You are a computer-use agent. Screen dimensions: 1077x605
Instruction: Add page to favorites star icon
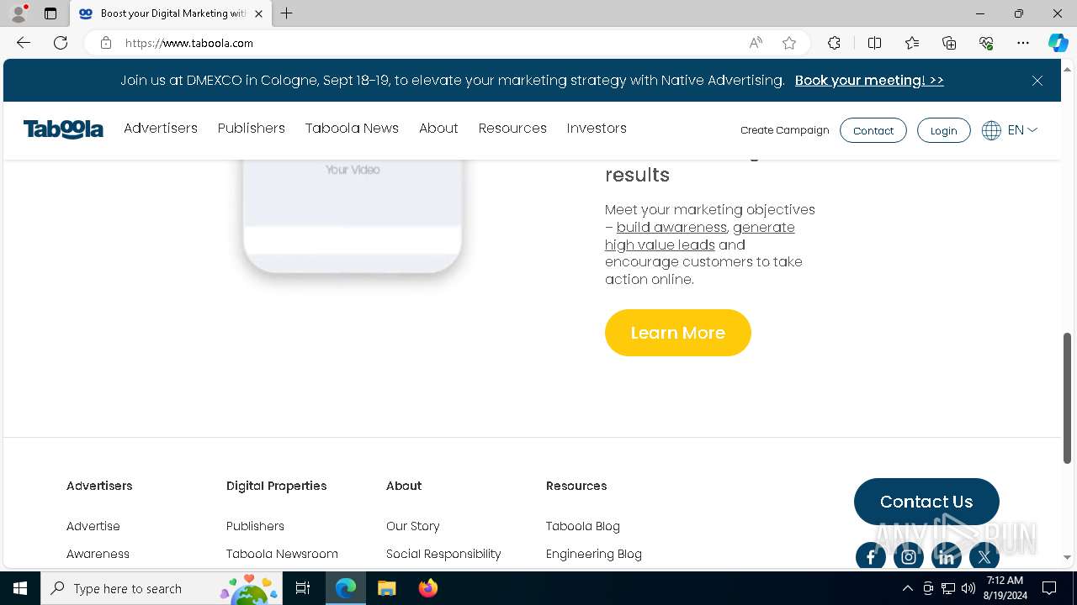(x=789, y=43)
